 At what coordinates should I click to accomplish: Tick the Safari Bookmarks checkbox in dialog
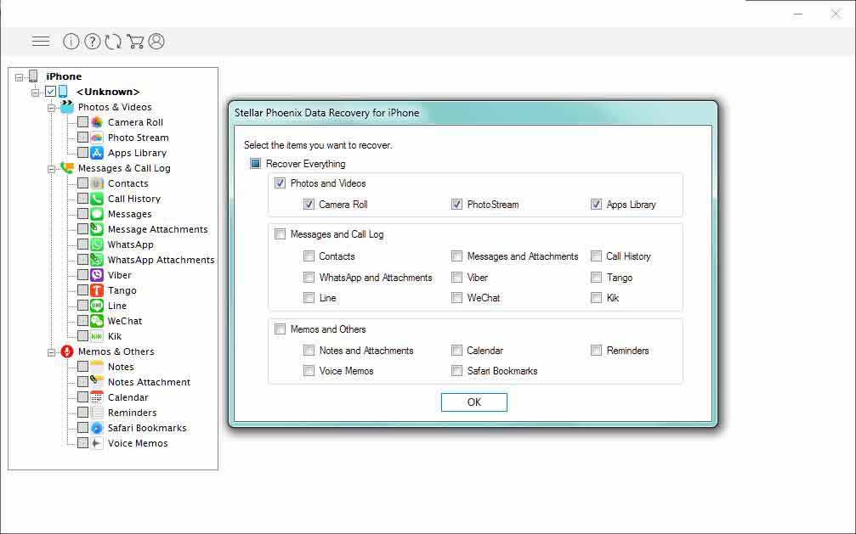coord(456,370)
